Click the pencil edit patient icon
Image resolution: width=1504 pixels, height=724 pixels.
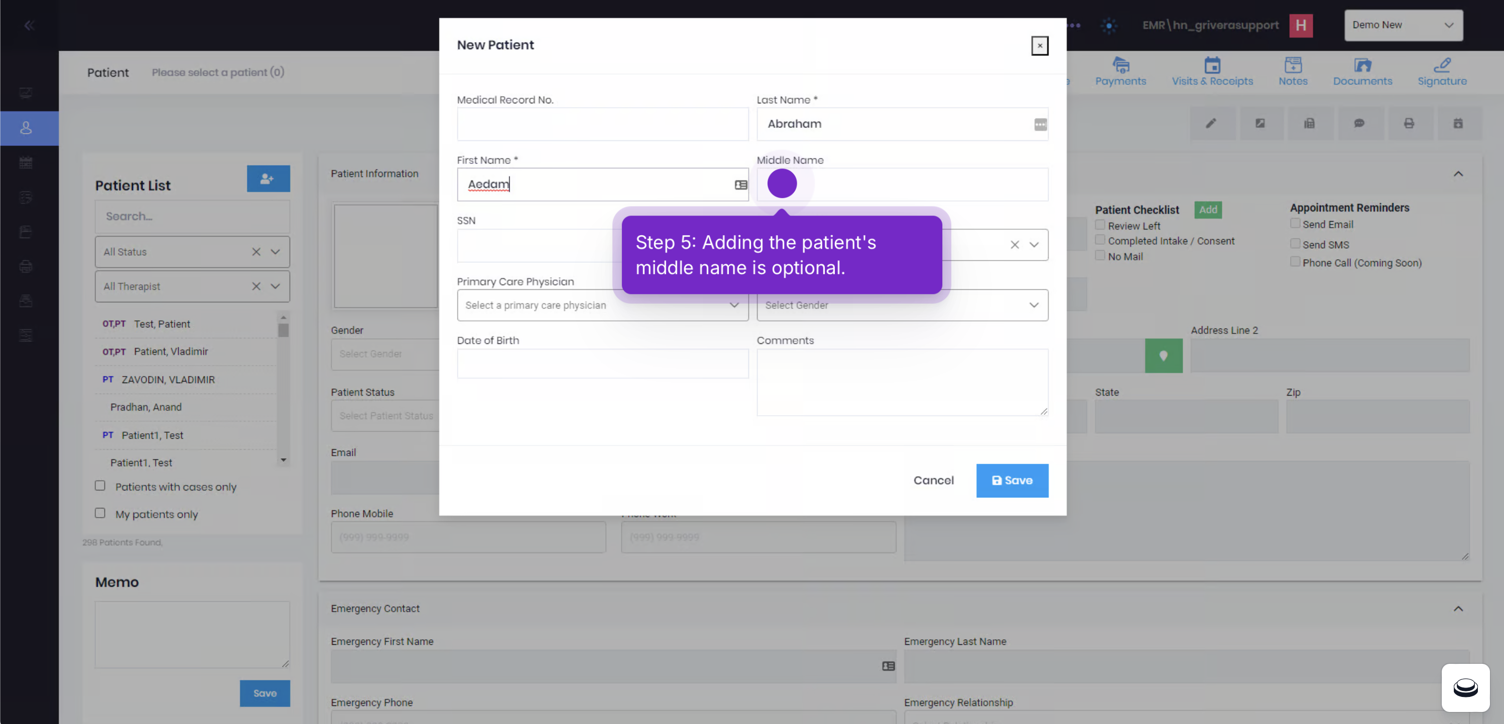[x=1211, y=123]
